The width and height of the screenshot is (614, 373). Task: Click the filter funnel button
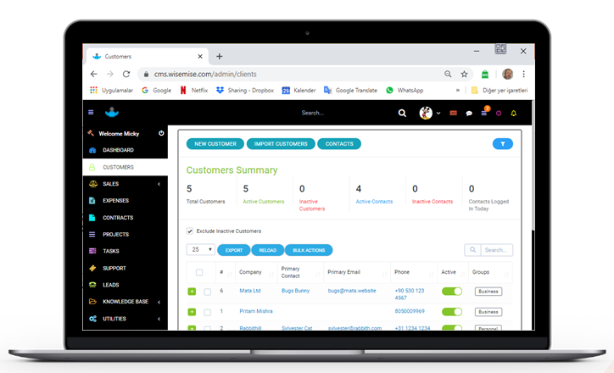[502, 144]
